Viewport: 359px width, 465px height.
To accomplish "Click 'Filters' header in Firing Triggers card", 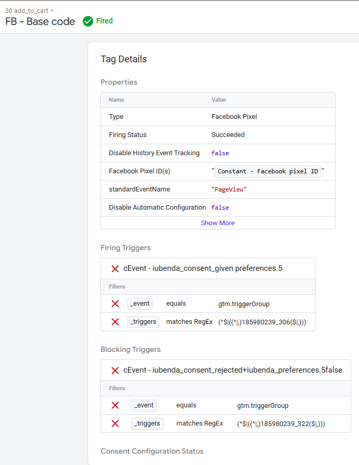I will click(x=117, y=286).
